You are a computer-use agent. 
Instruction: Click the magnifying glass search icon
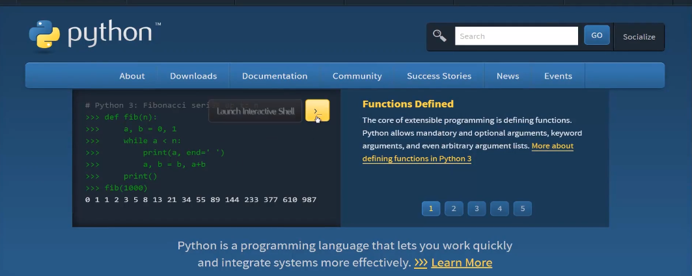click(x=439, y=36)
